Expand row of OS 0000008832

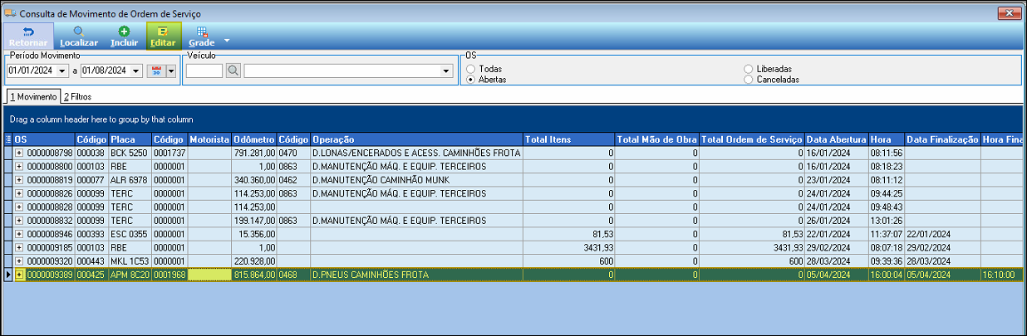click(x=19, y=221)
